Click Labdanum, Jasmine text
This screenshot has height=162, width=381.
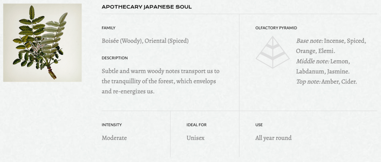pyautogui.click(x=323, y=72)
